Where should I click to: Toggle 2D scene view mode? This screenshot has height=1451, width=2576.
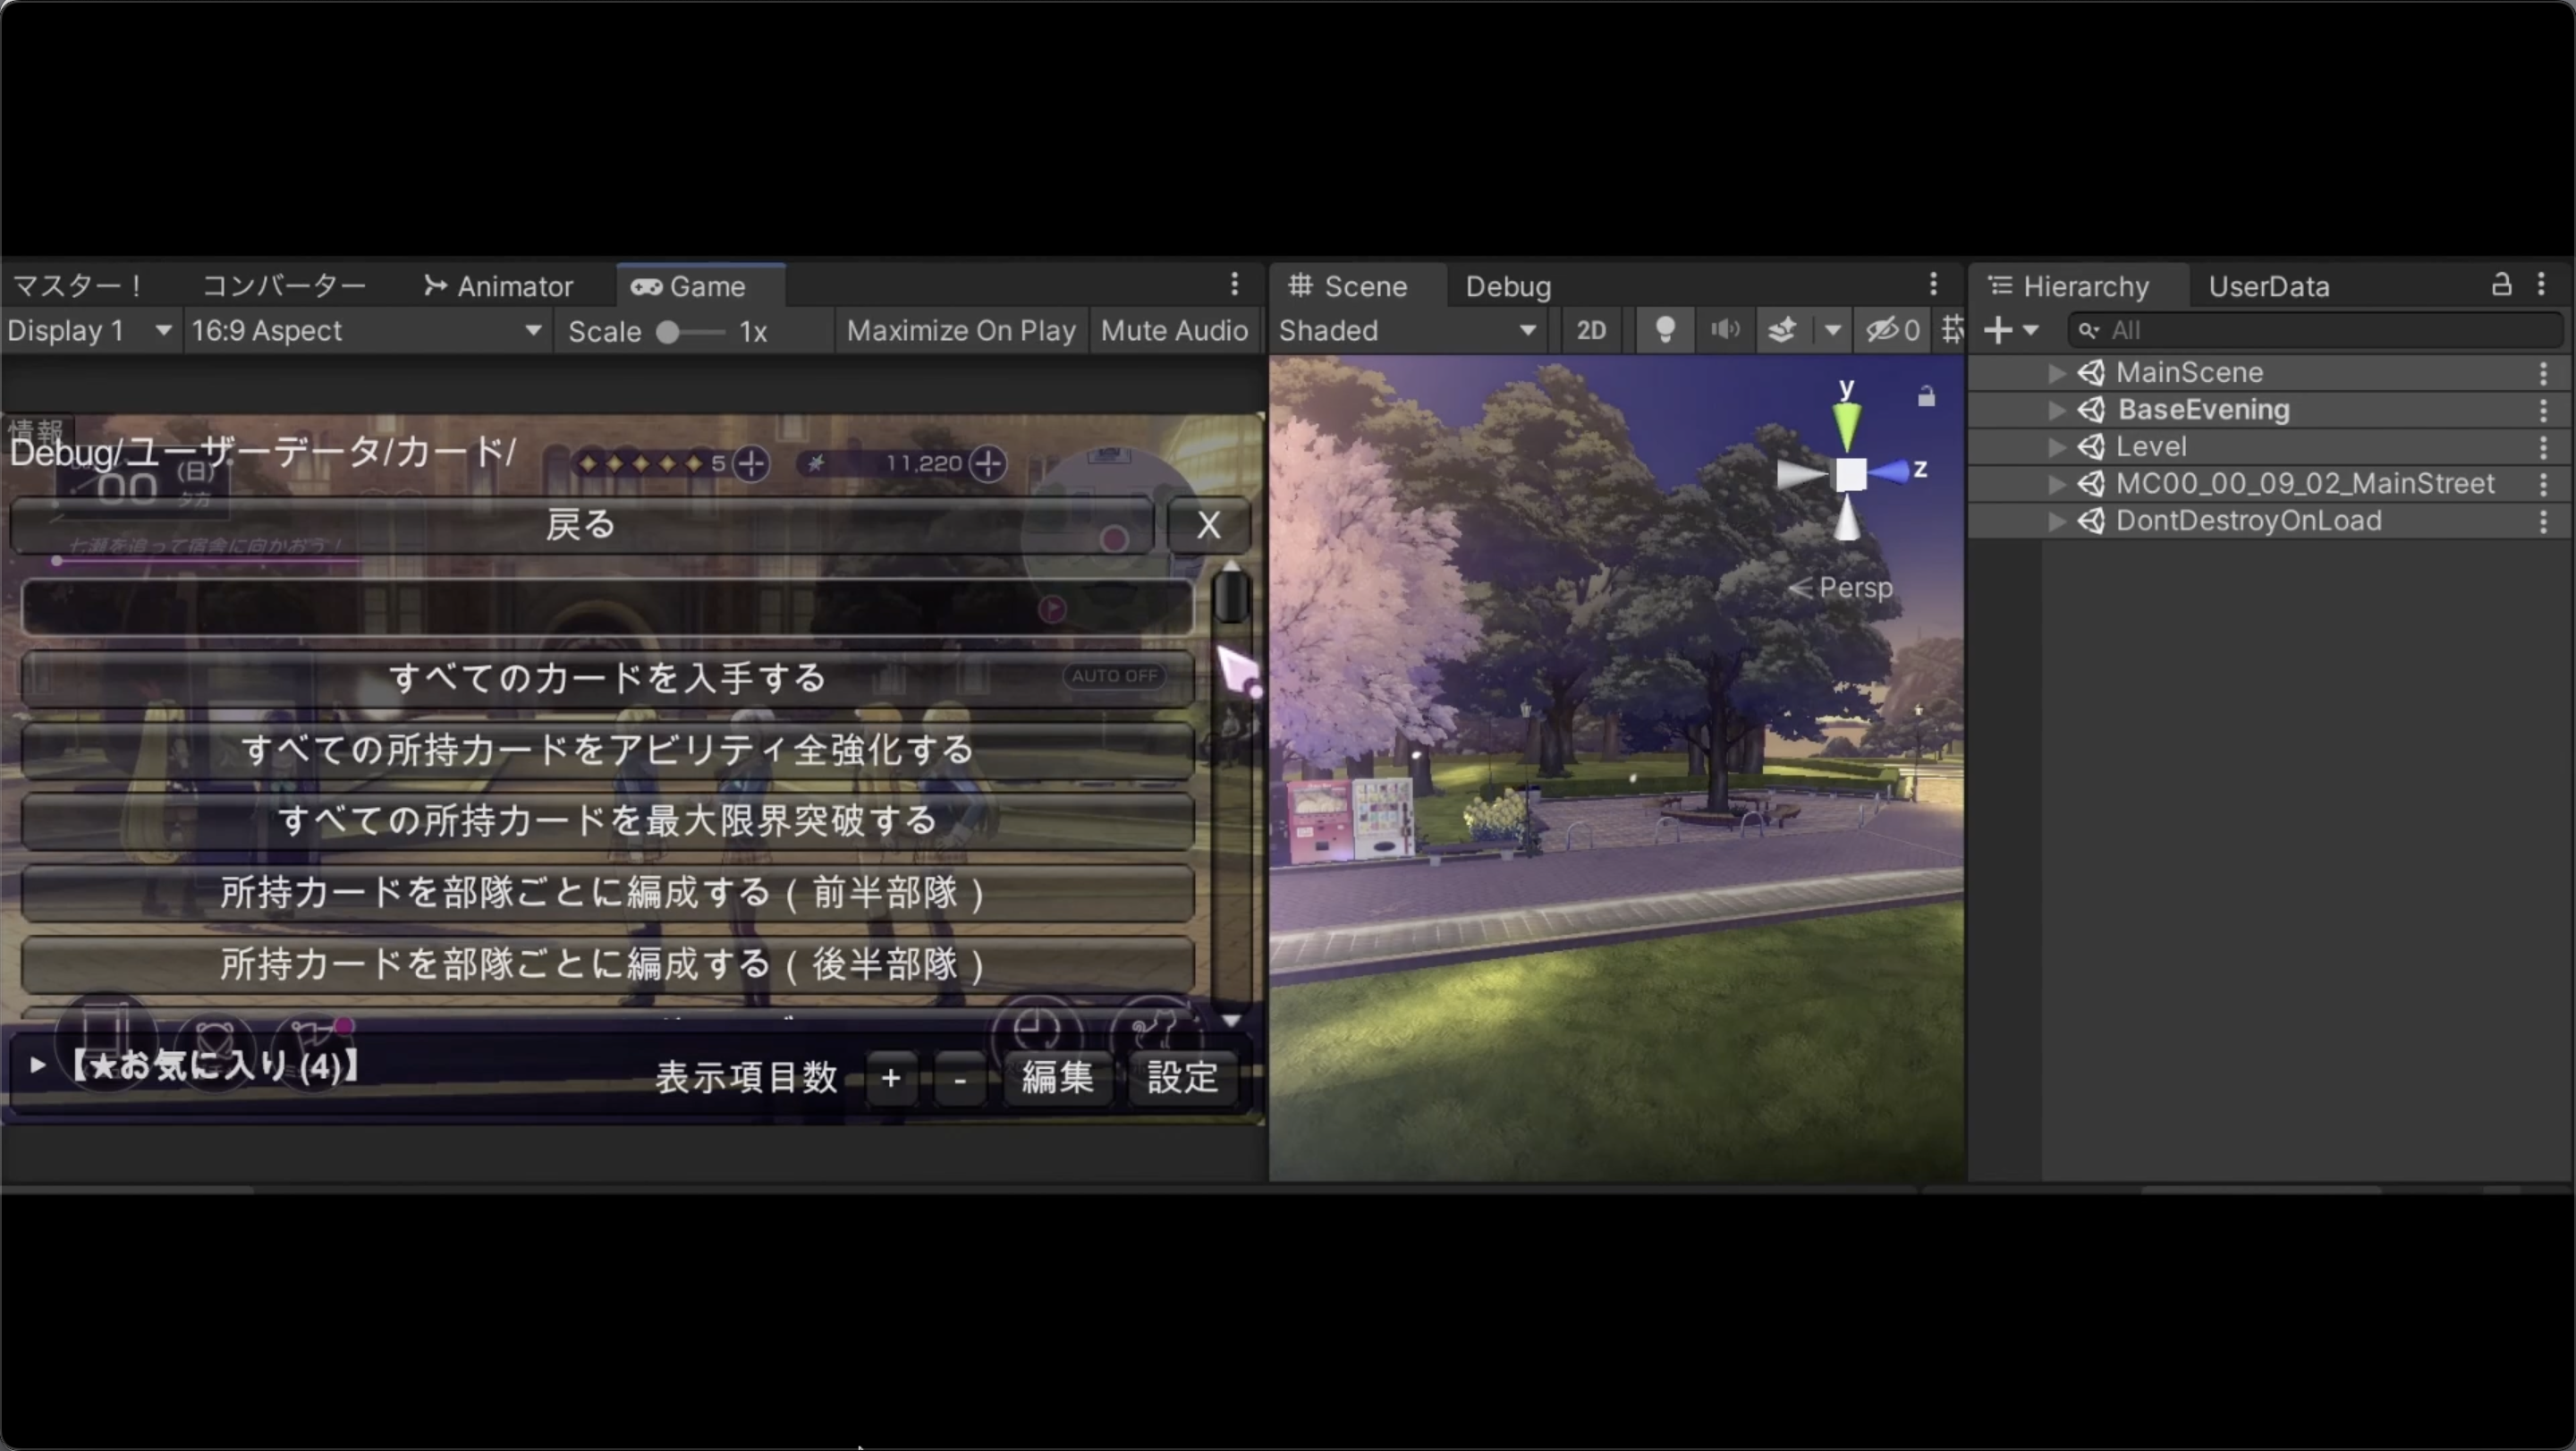(1590, 330)
